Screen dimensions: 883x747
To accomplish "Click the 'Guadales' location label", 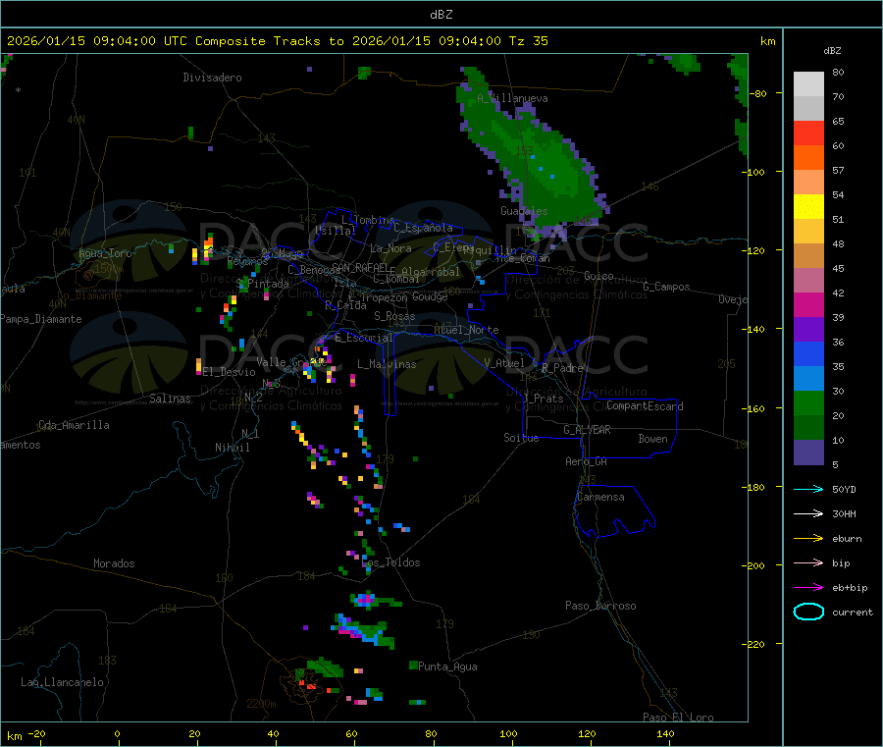I will pos(524,211).
